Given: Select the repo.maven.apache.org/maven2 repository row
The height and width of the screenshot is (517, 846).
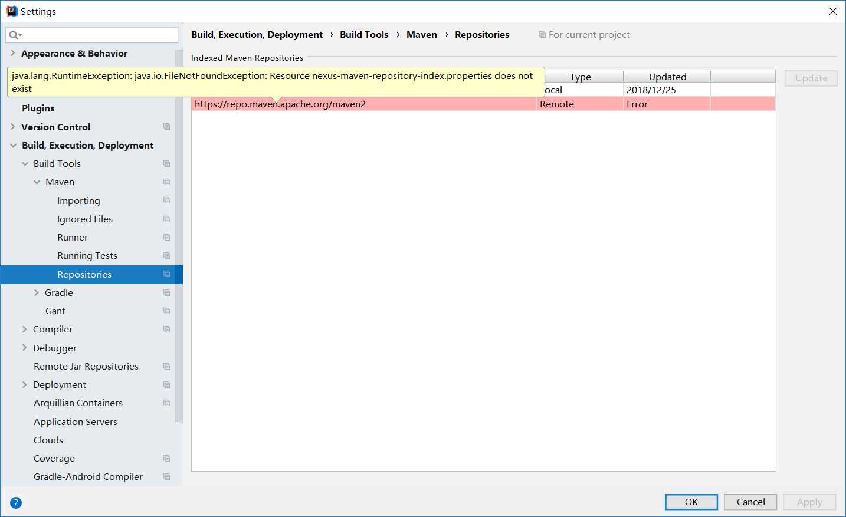Looking at the screenshot, I should (483, 104).
